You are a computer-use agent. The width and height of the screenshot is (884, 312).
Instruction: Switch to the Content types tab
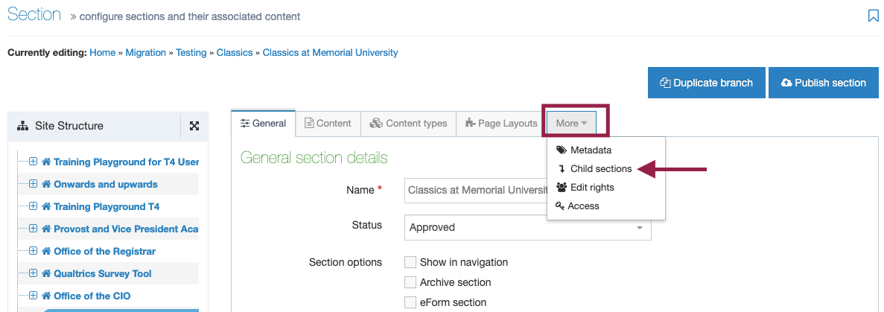pos(408,124)
